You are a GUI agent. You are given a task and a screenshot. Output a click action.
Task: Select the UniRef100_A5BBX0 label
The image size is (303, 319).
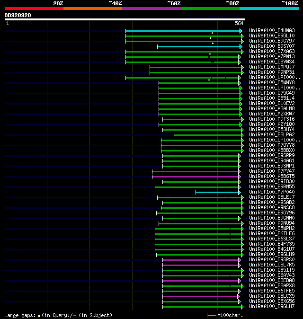(x=272, y=151)
